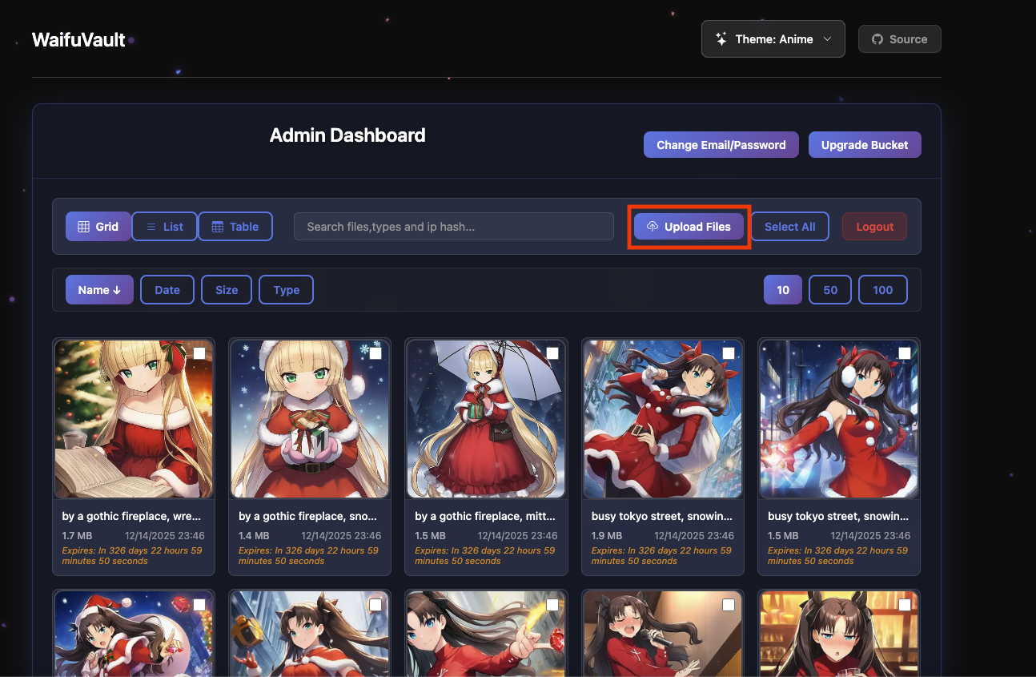Tick the checkbox on "by a gothic fireplace, wre..." card

199,353
